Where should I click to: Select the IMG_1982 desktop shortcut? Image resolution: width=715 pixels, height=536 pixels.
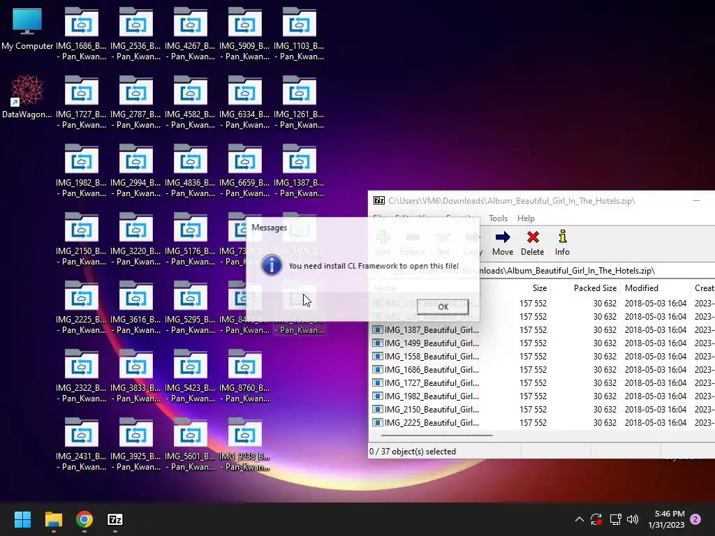pos(81,171)
